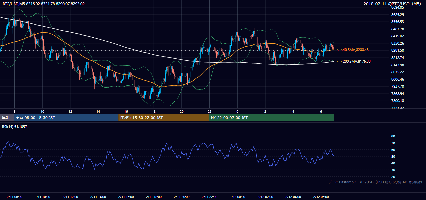Viewport: 426px width, 200px height.
Task: Click the Bitstamp data source note
Action: [375, 182]
